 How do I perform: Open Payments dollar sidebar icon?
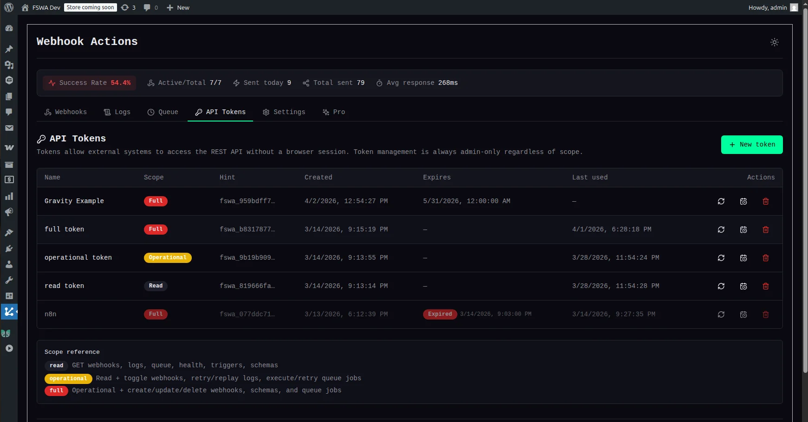pos(9,180)
